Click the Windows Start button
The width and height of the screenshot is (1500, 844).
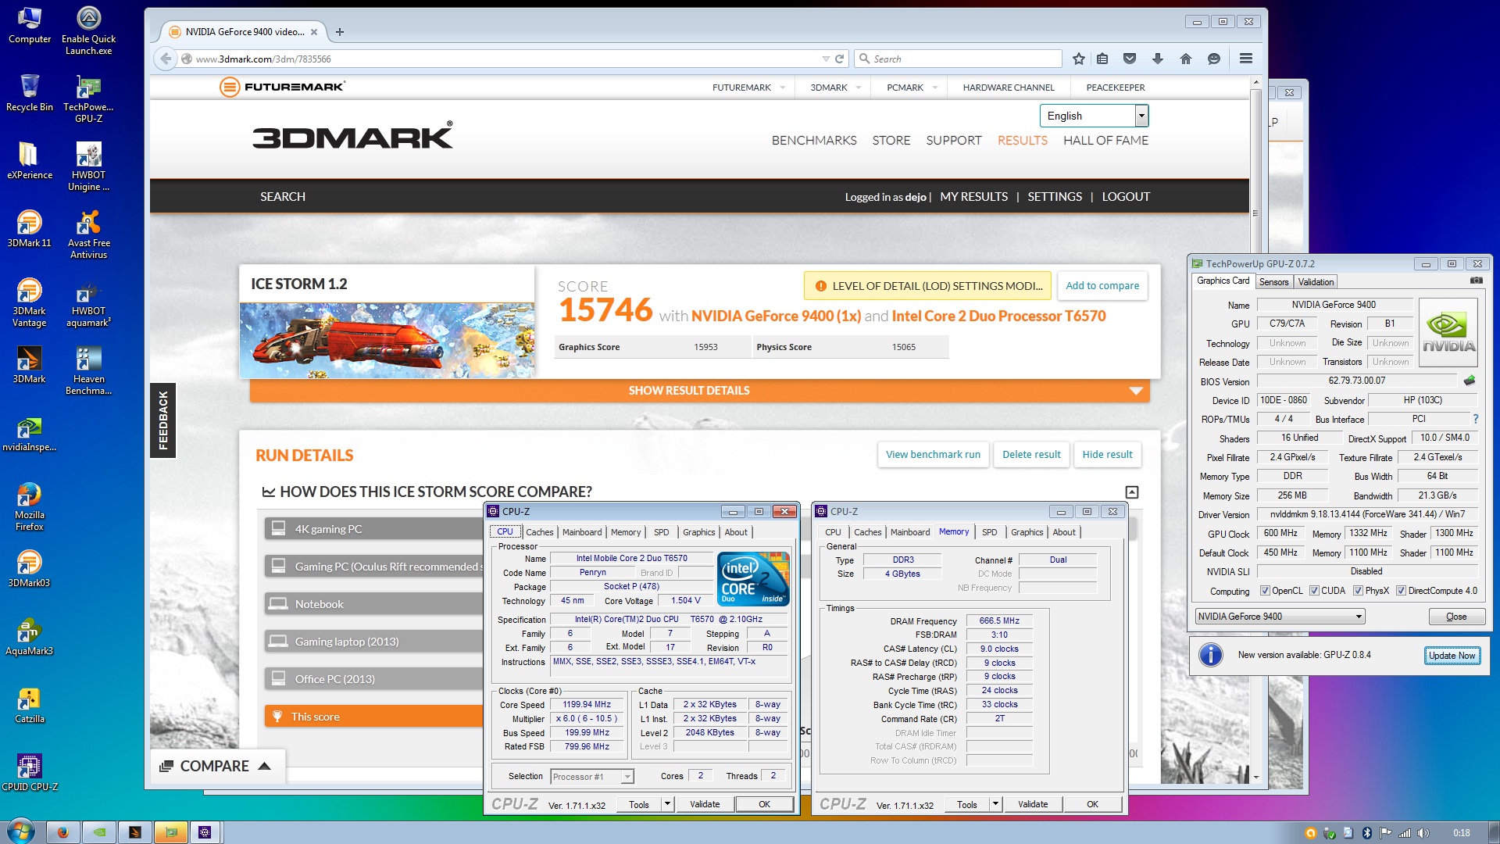[20, 831]
